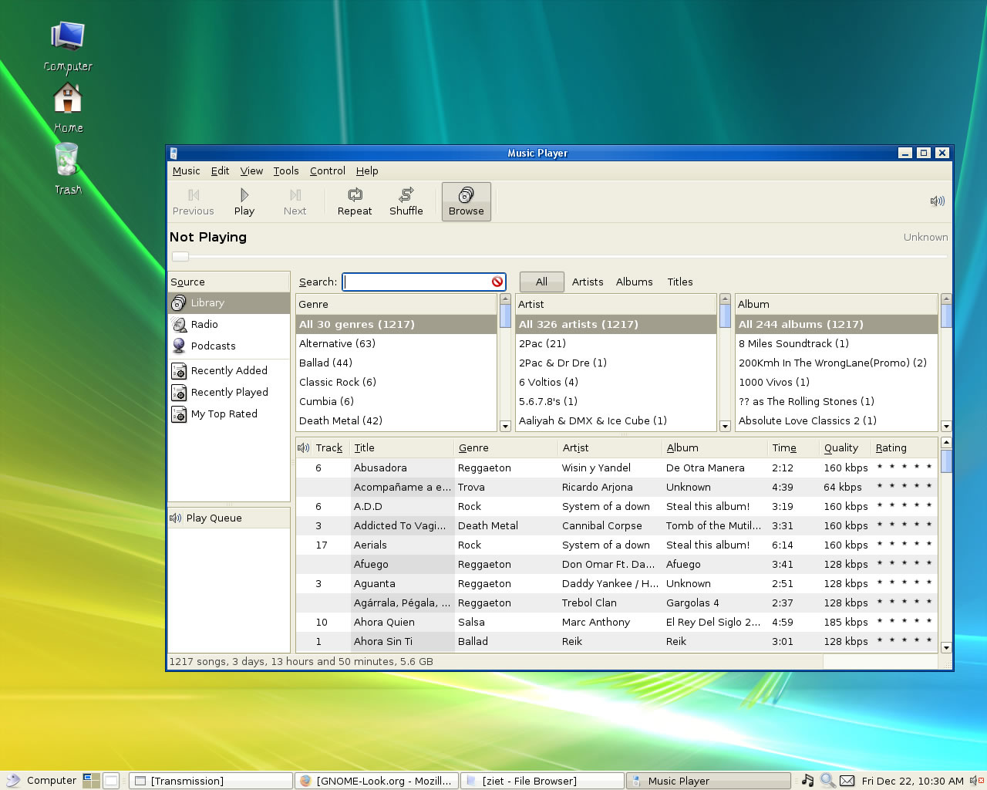Screen dimensions: 987x790
Task: Select the Albums search filter
Action: point(634,282)
